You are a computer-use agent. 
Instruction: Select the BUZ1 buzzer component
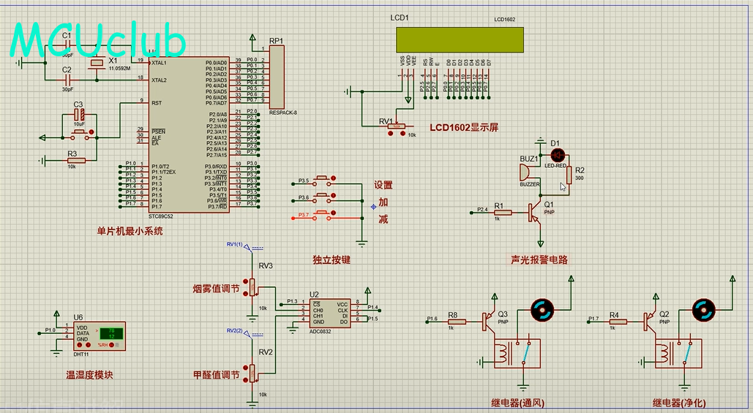click(x=525, y=173)
